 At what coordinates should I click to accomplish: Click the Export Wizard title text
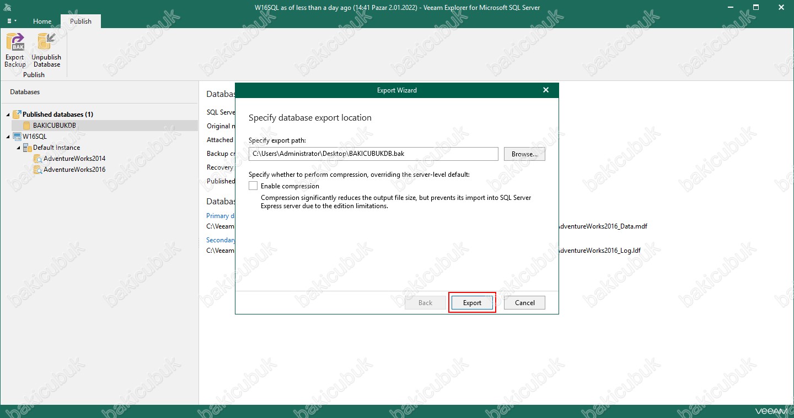point(397,90)
